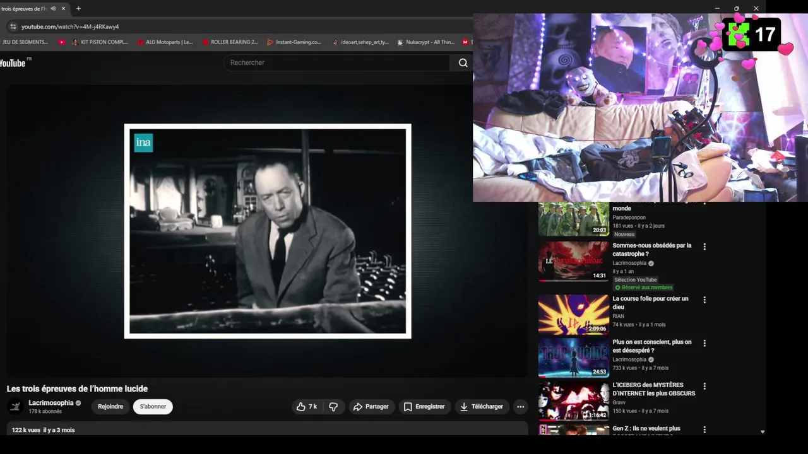Click the 122 k vues description text
This screenshot has width=808, height=454.
tap(43, 430)
